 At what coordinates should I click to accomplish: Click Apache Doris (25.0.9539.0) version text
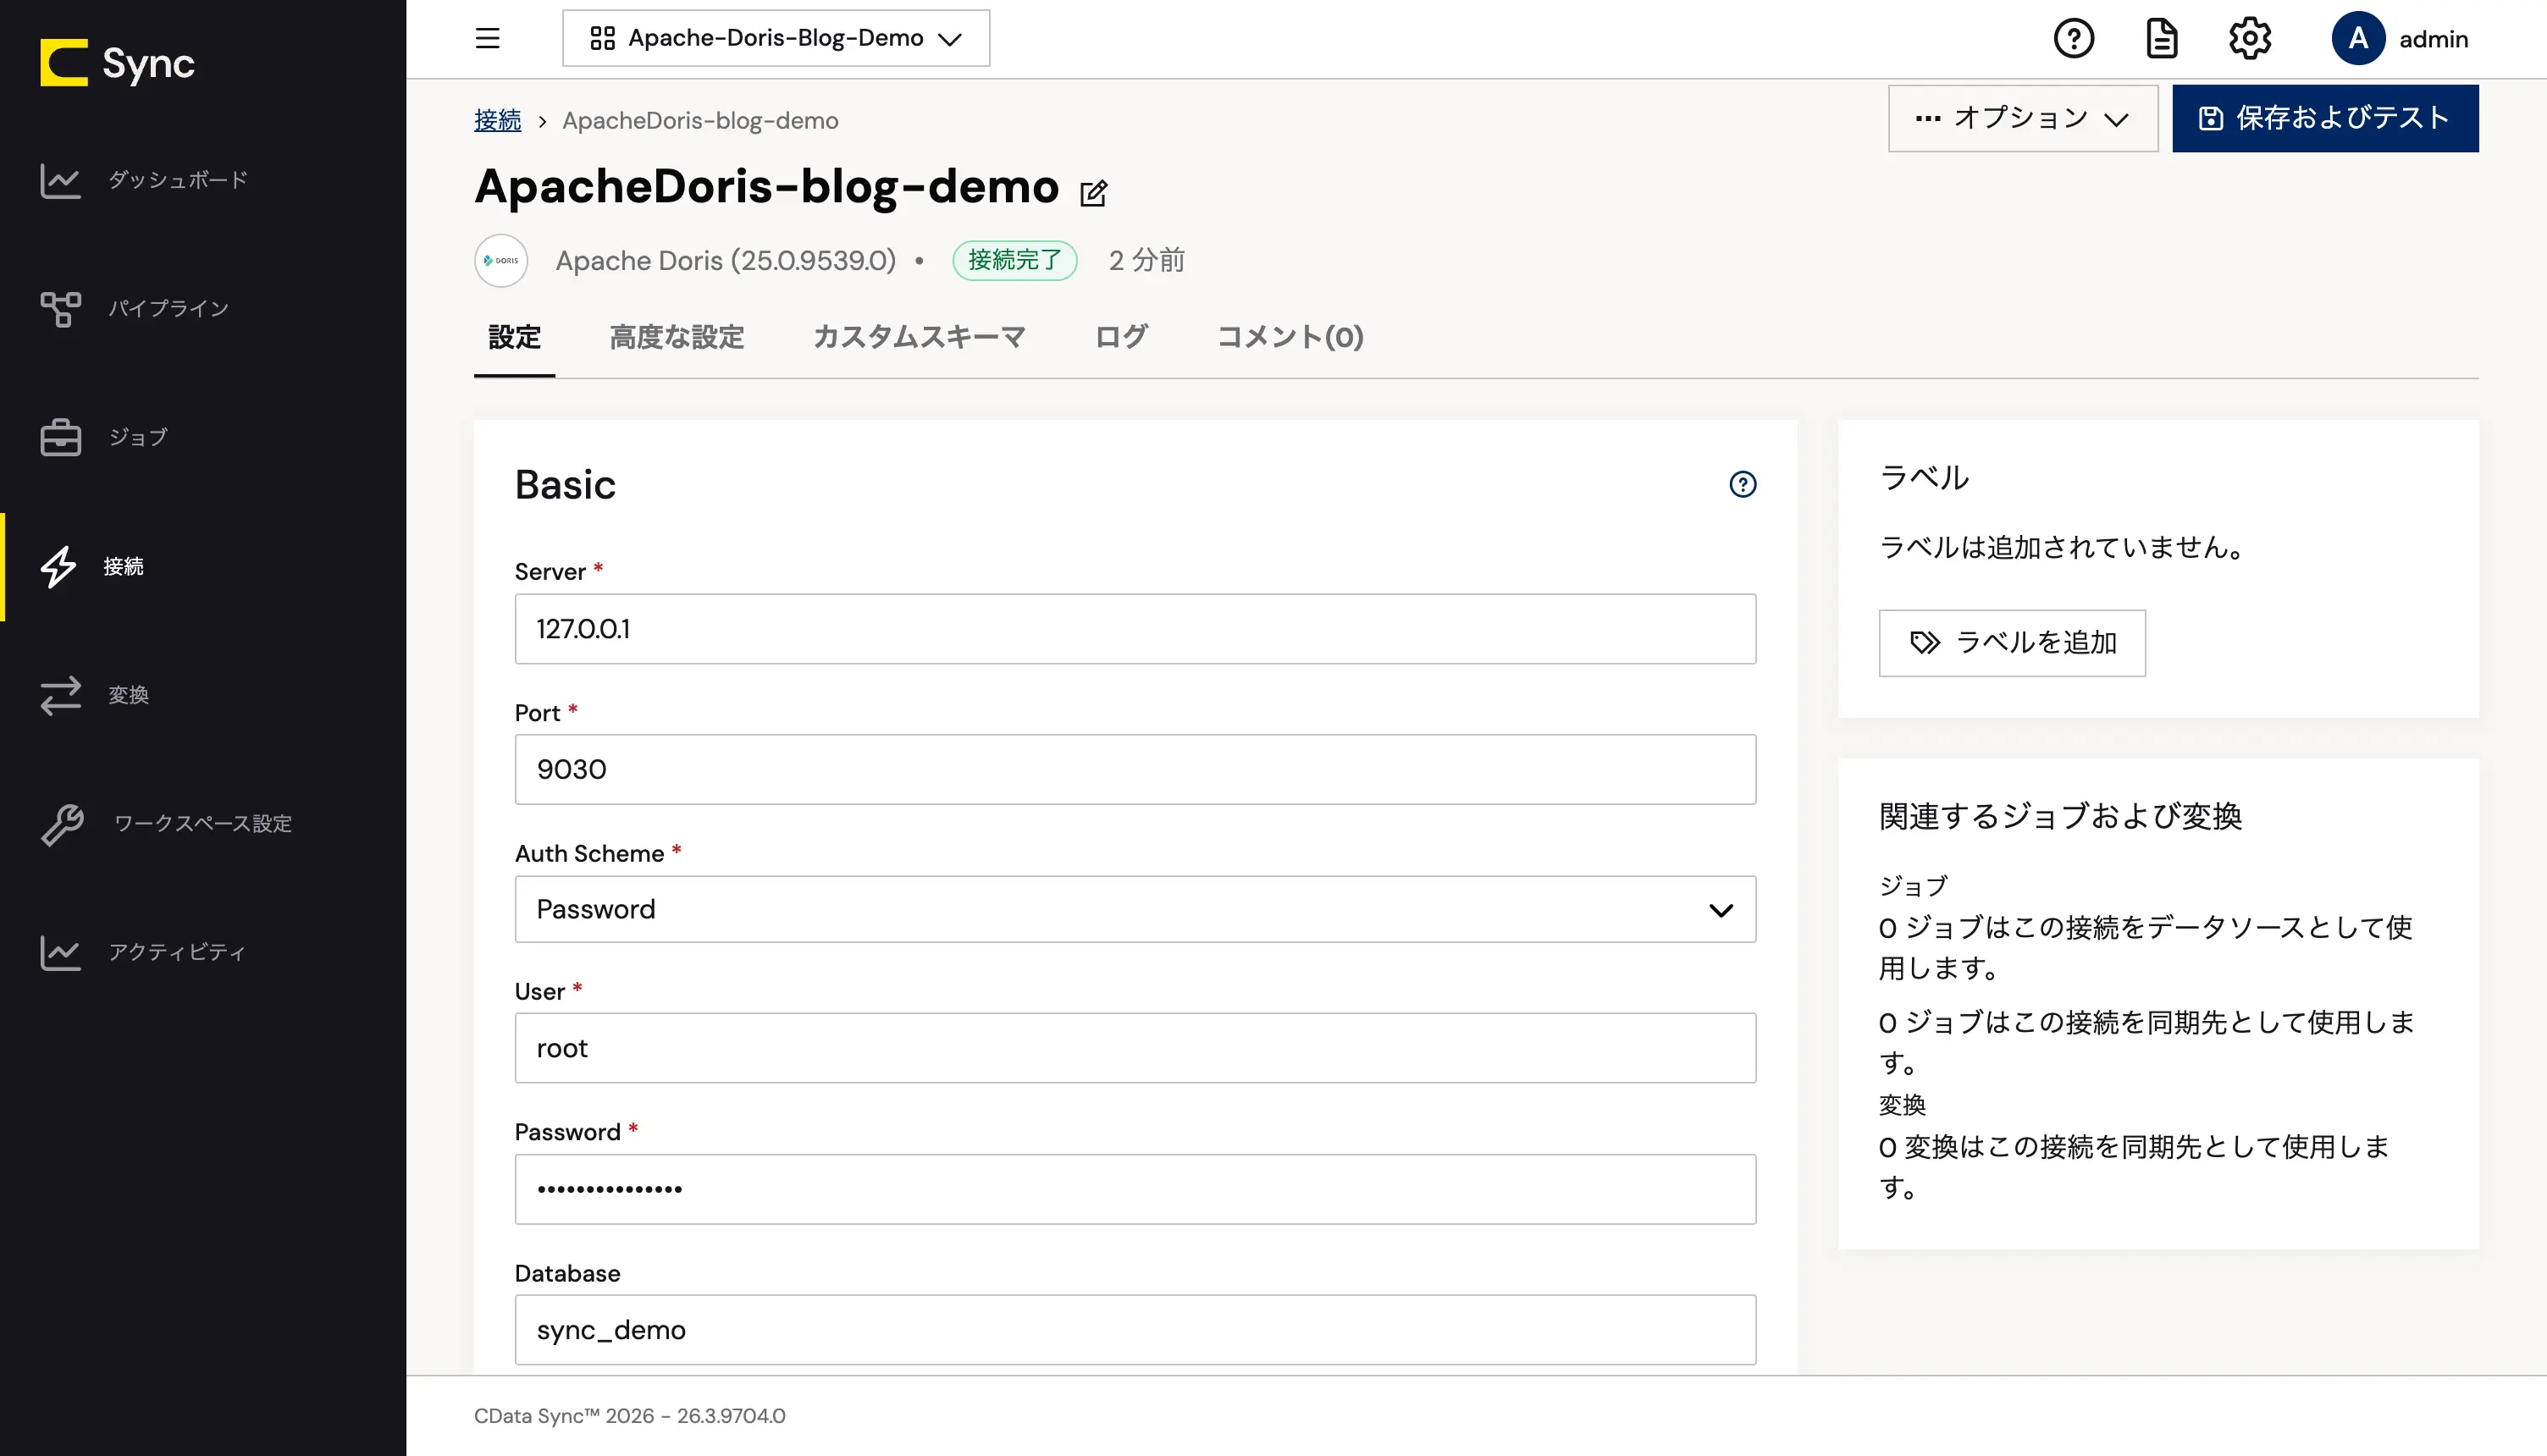[726, 260]
